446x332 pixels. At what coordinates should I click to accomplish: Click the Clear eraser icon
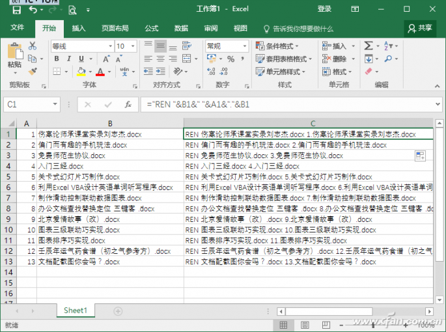pyautogui.click(x=369, y=71)
